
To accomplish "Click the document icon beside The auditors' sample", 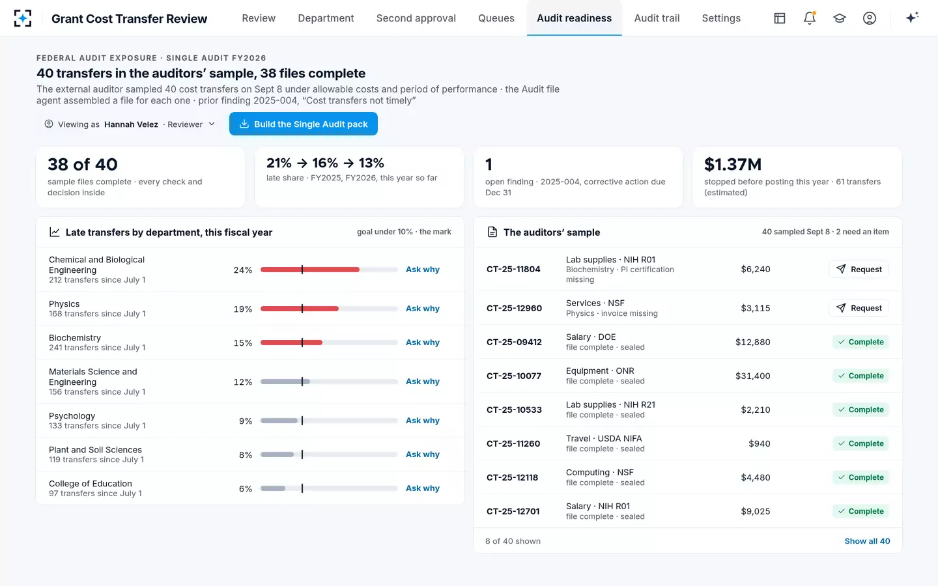I will click(x=492, y=232).
